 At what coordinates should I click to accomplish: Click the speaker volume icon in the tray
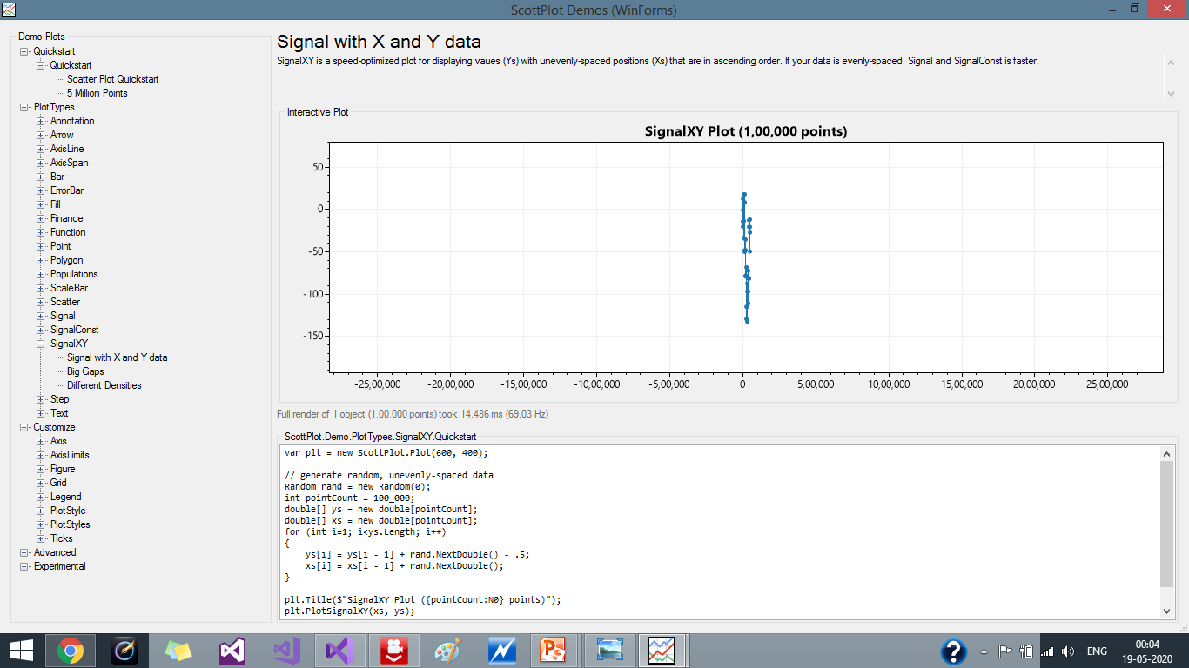click(x=1068, y=652)
